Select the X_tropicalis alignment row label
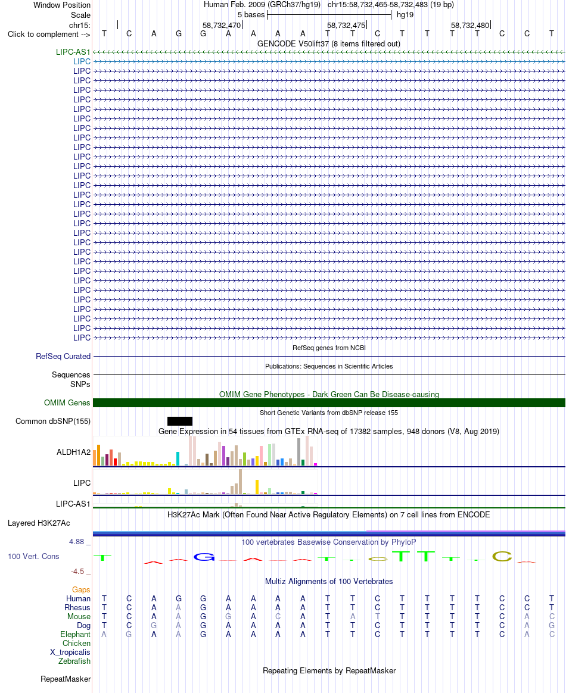This screenshot has width=566, height=693. (x=70, y=653)
